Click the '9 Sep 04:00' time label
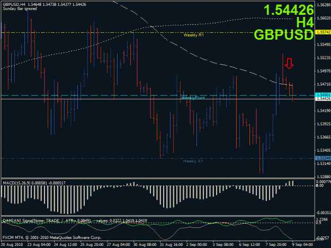The image size is (331, 248). (x=302, y=245)
